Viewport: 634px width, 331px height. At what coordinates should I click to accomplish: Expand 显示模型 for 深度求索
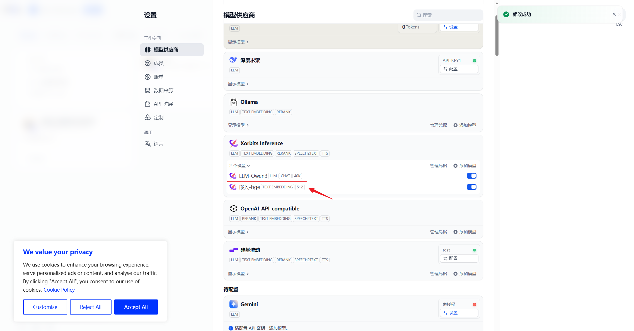click(x=238, y=84)
